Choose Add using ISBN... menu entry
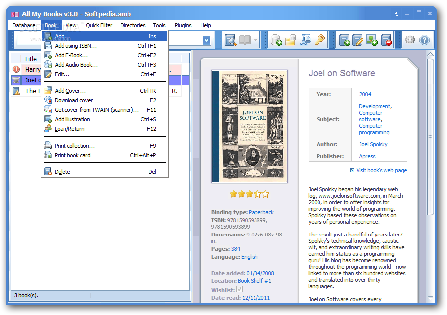The image size is (447, 315). [x=105, y=46]
